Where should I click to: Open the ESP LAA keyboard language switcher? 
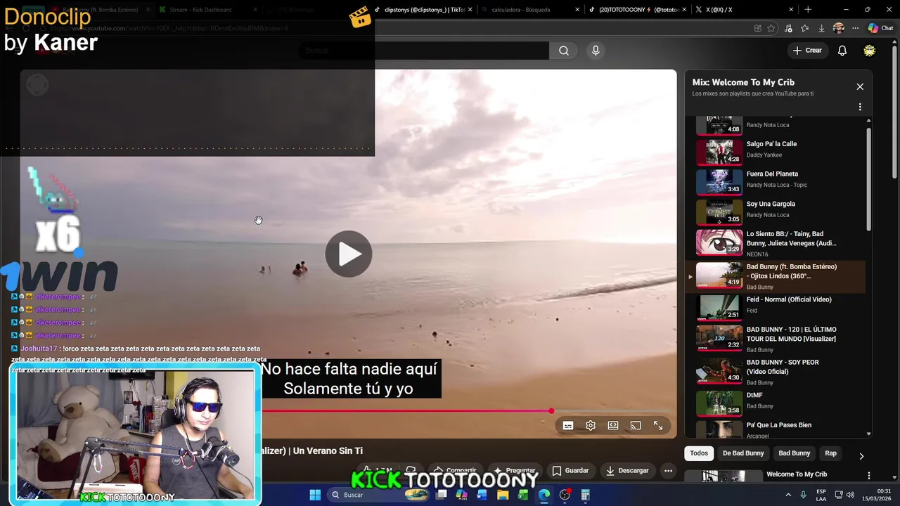pos(821,495)
